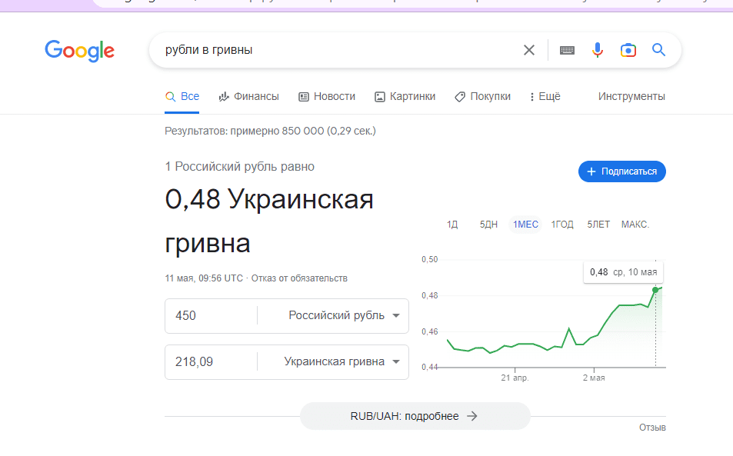Click the blue magnifier search icon
The height and width of the screenshot is (456, 733).
658,51
